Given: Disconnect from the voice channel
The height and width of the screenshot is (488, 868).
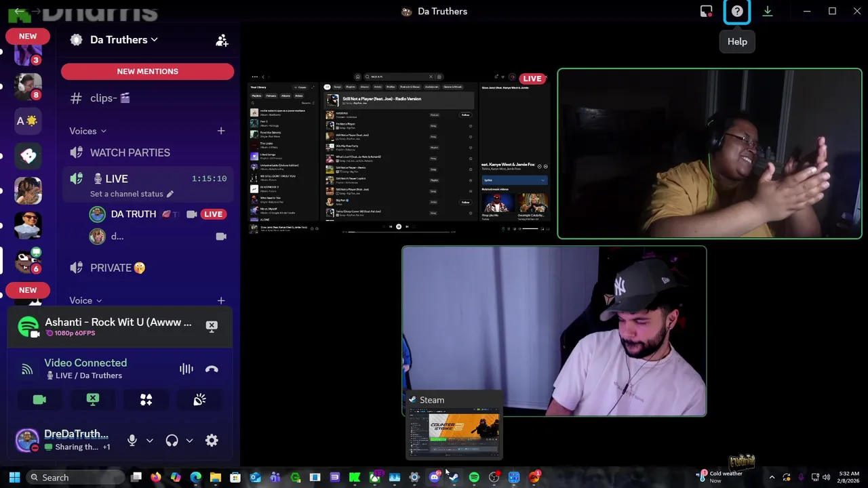Looking at the screenshot, I should click(x=212, y=369).
